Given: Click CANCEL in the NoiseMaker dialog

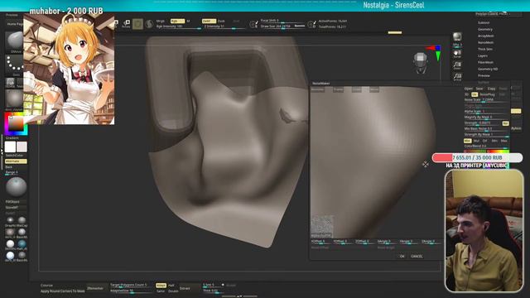Looking at the screenshot, I should pos(417,257).
